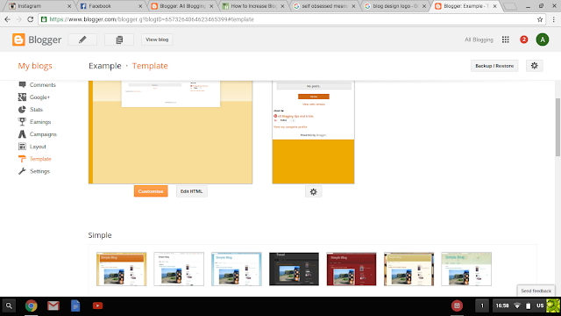Open Earnings in the sidebar
The height and width of the screenshot is (316, 561).
[35, 122]
